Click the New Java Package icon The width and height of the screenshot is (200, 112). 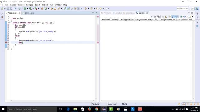click(42, 9)
